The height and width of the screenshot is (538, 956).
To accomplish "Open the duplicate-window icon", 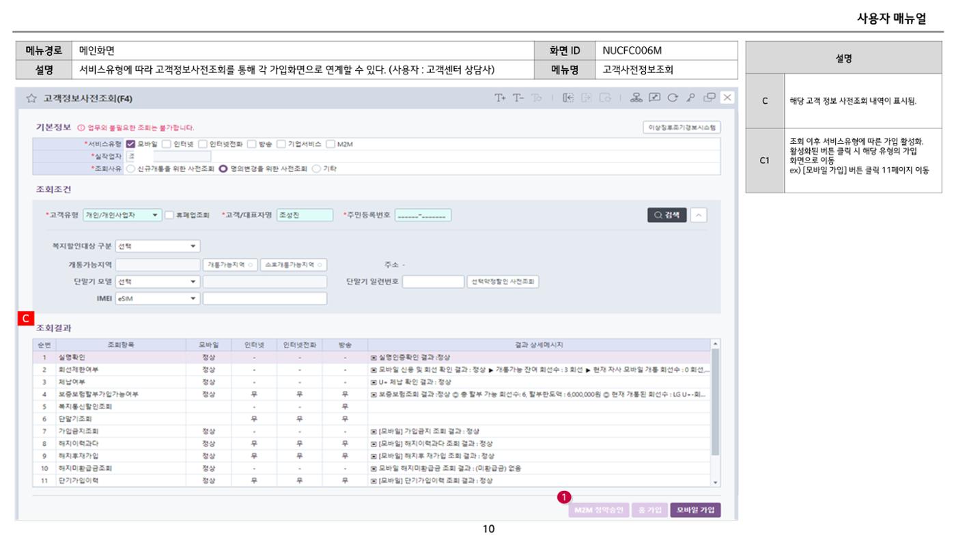I will 708,98.
